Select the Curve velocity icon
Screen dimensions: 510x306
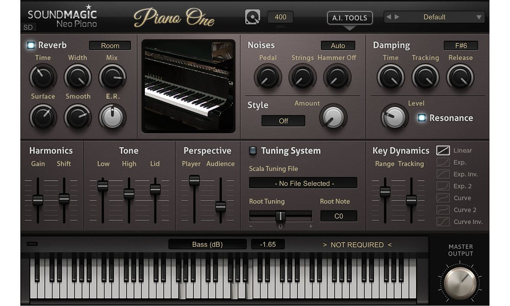point(443,198)
